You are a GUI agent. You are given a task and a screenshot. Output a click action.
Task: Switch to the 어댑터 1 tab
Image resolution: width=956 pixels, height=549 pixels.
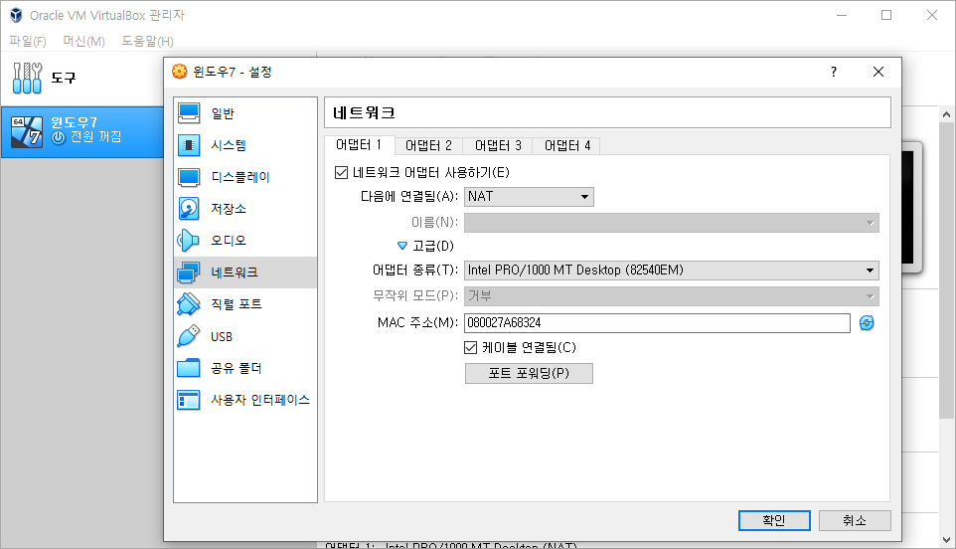point(359,145)
